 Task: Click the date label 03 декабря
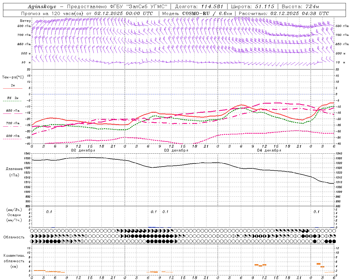(x=176, y=150)
